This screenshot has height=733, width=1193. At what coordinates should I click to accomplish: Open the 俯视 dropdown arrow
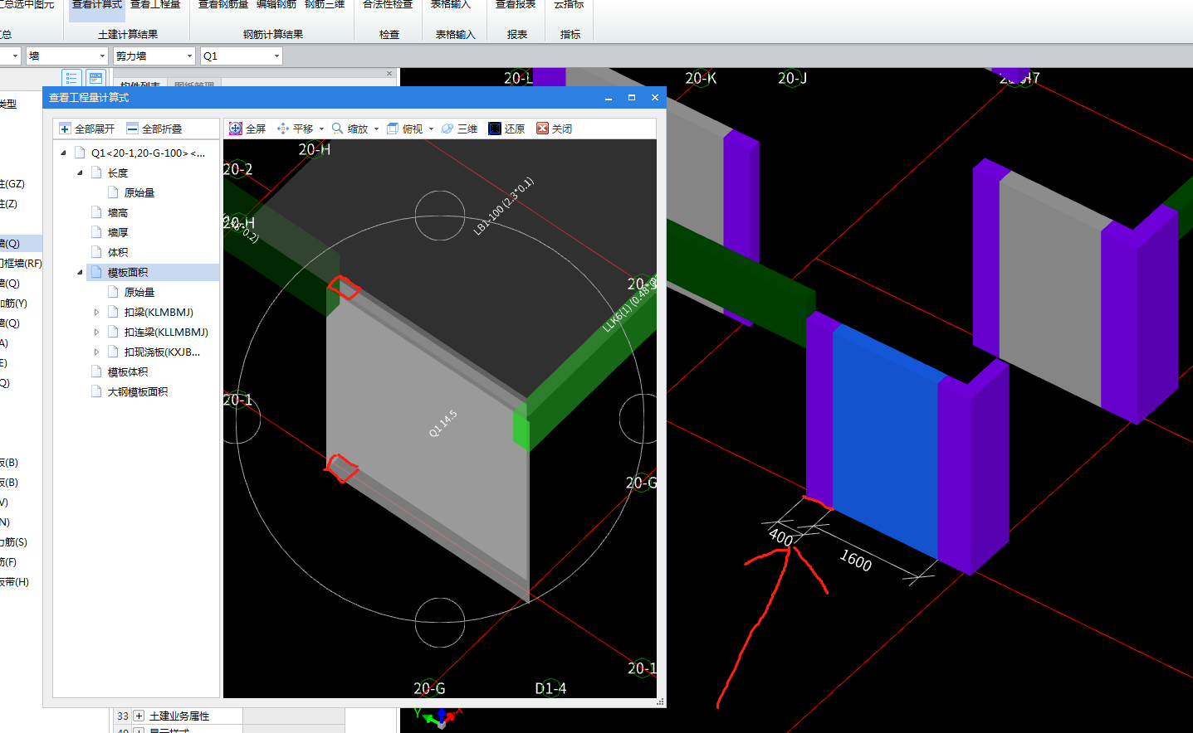431,129
